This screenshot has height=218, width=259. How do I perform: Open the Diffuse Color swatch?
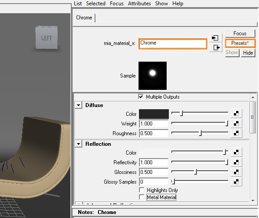coord(154,114)
